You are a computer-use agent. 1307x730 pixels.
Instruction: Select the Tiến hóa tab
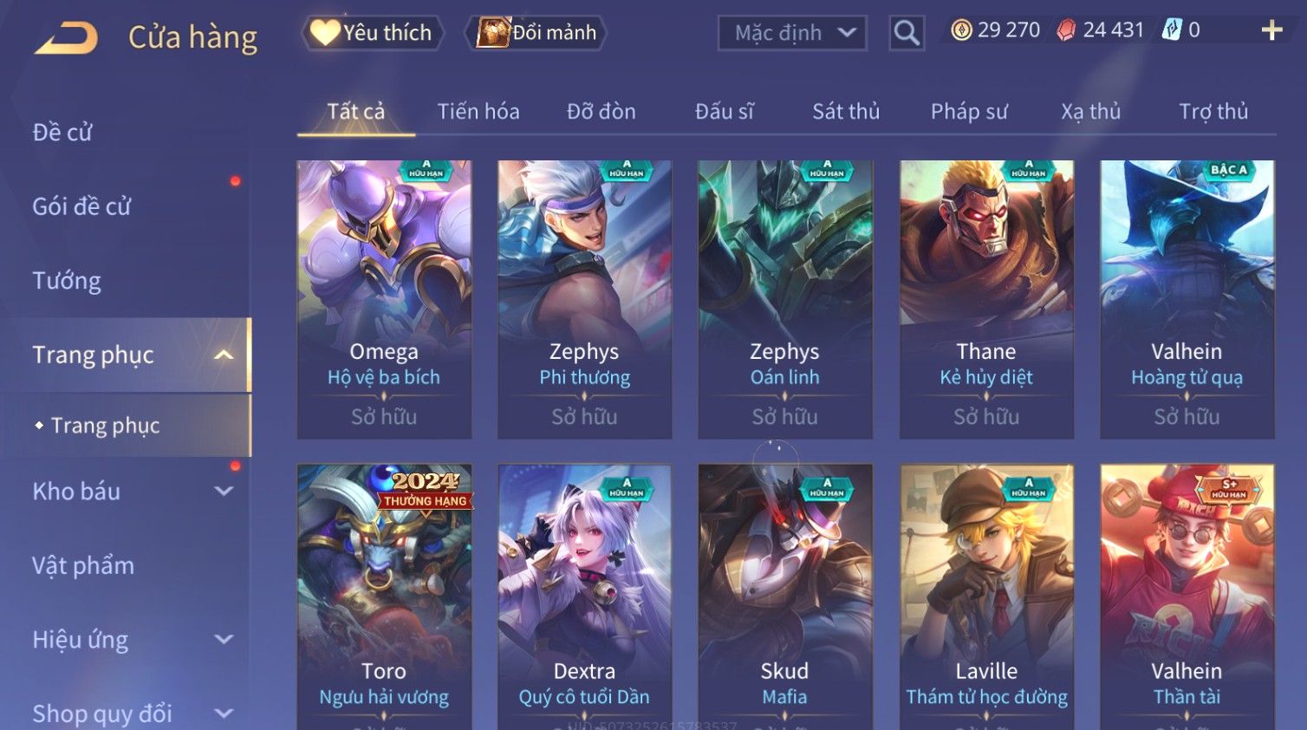pos(478,111)
